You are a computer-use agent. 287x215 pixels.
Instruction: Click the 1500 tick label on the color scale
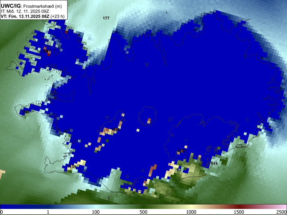(239, 212)
